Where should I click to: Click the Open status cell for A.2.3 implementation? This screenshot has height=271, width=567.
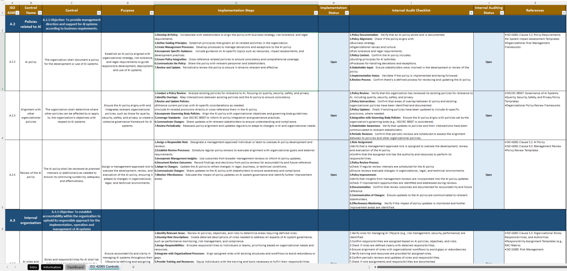tap(333, 116)
